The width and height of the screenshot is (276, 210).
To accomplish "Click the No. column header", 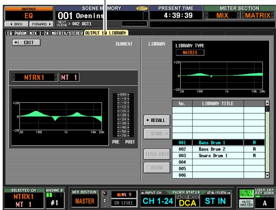I will tap(182, 104).
